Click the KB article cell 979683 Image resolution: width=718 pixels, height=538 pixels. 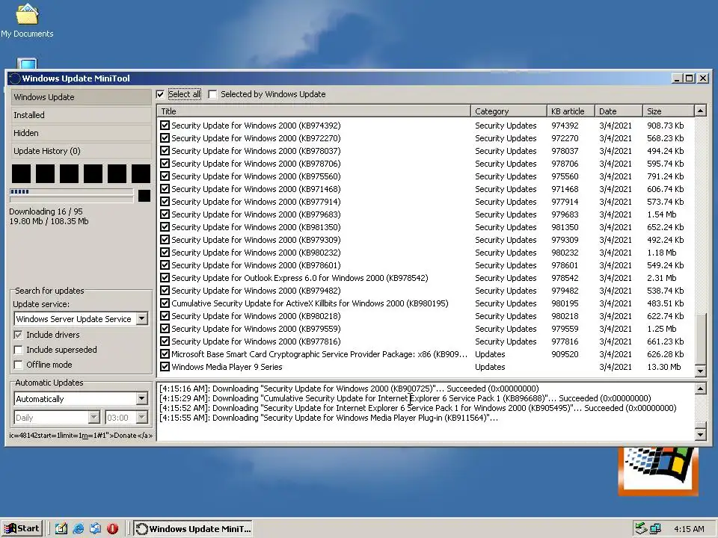click(x=565, y=214)
